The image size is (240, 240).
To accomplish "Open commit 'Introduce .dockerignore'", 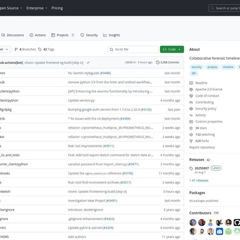I will pyautogui.click(x=85, y=210).
